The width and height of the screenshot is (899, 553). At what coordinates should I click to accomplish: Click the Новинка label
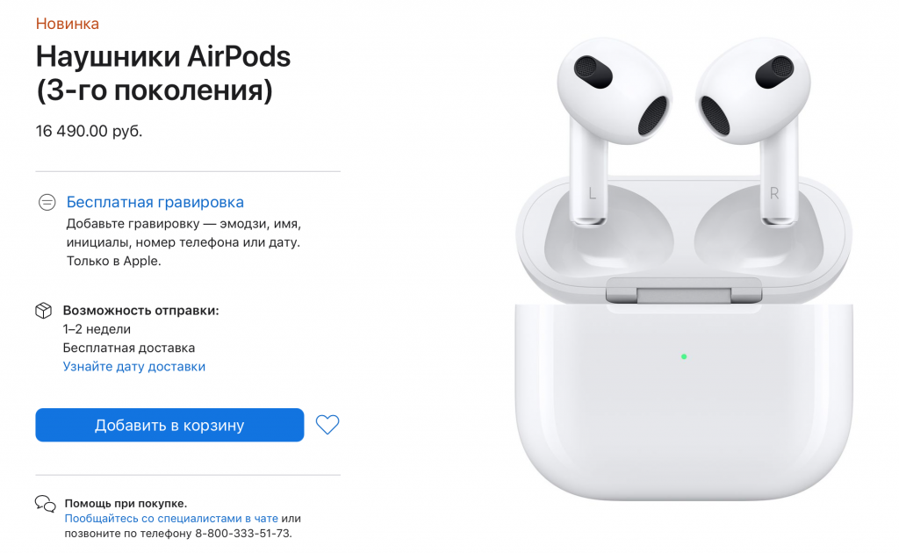click(x=68, y=24)
